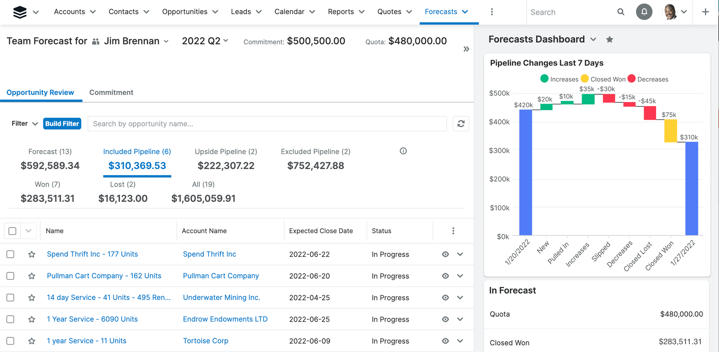Collapse the dashboard with double-chevron icon
This screenshot has width=719, height=352.
point(466,49)
